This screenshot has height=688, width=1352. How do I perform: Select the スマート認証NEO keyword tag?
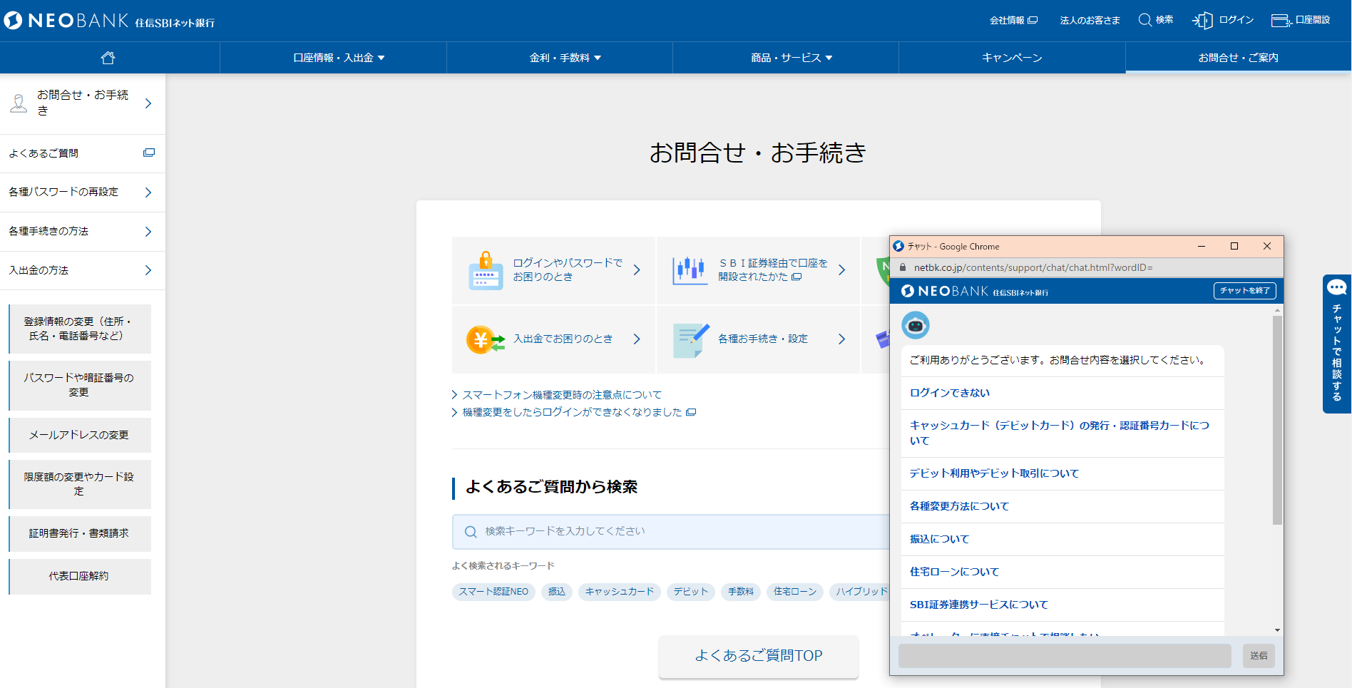click(493, 592)
